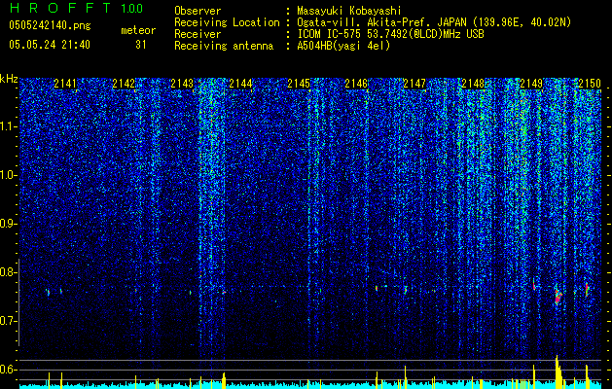The width and height of the screenshot is (612, 389).
Task: Select the Ogata-vill. Akita-Pref. JAPAN location text
Action: [x=434, y=22]
